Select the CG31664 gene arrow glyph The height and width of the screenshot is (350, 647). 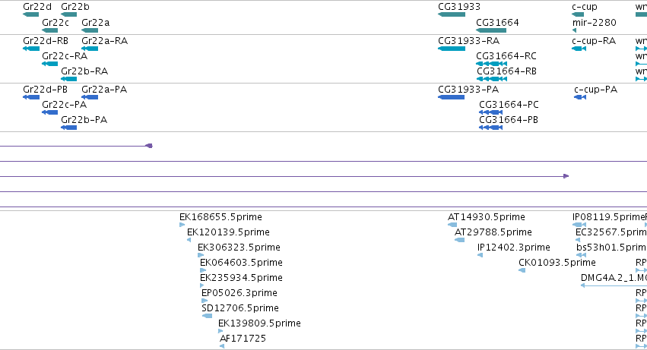click(x=491, y=30)
